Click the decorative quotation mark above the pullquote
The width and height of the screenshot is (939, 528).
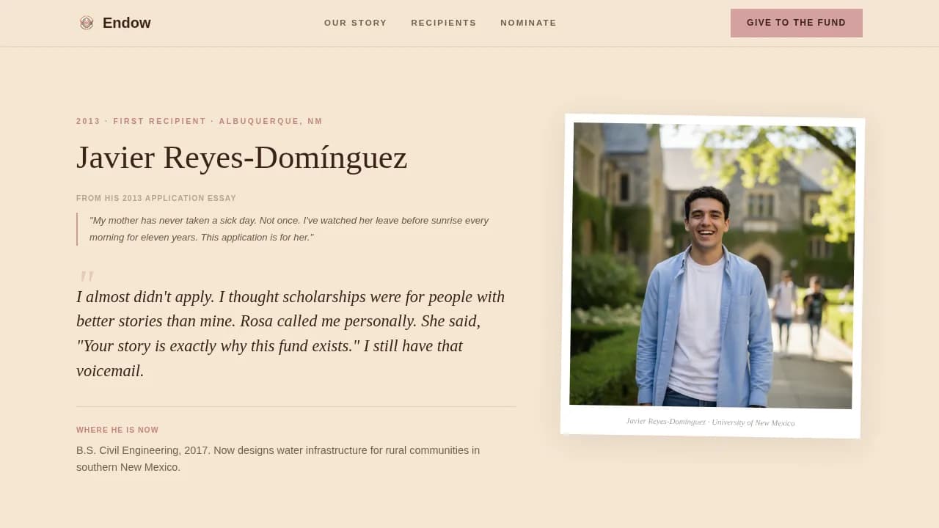86,277
